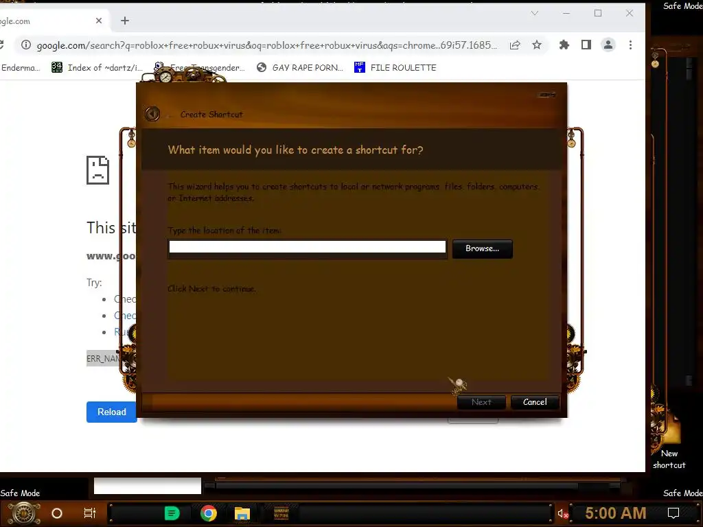703x527 pixels.
Task: Open a new Chrome tab
Action: click(125, 21)
